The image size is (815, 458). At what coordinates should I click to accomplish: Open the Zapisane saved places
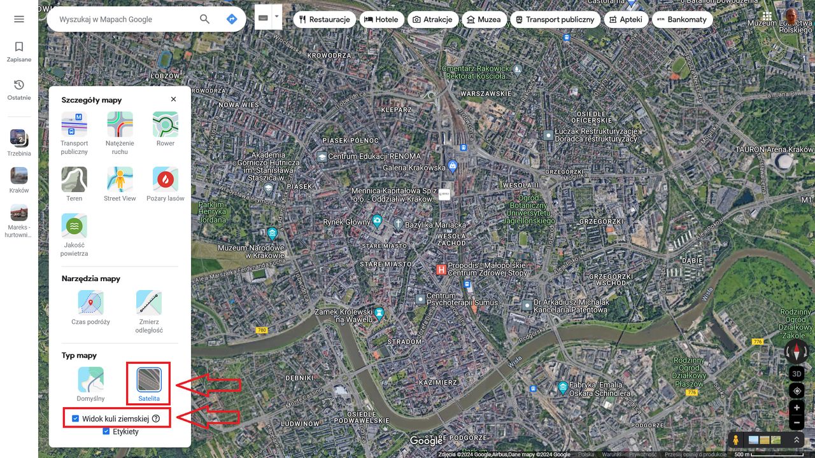click(19, 52)
